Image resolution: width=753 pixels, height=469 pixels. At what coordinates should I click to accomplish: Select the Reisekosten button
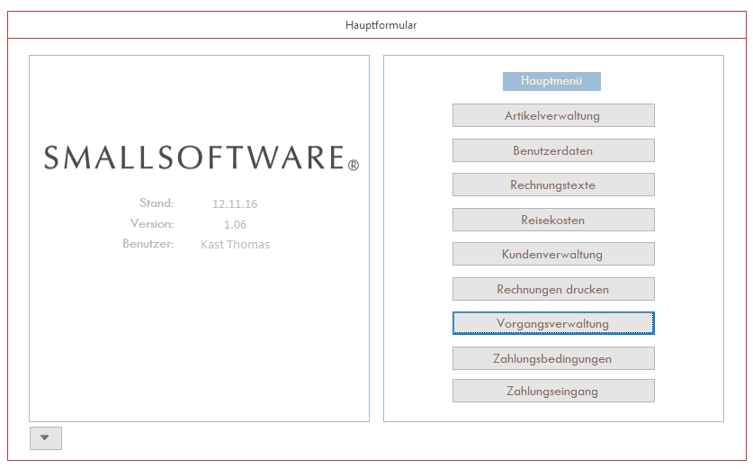552,220
